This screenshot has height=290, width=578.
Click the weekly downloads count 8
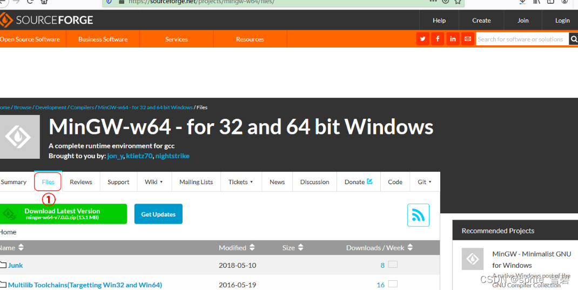click(x=382, y=265)
